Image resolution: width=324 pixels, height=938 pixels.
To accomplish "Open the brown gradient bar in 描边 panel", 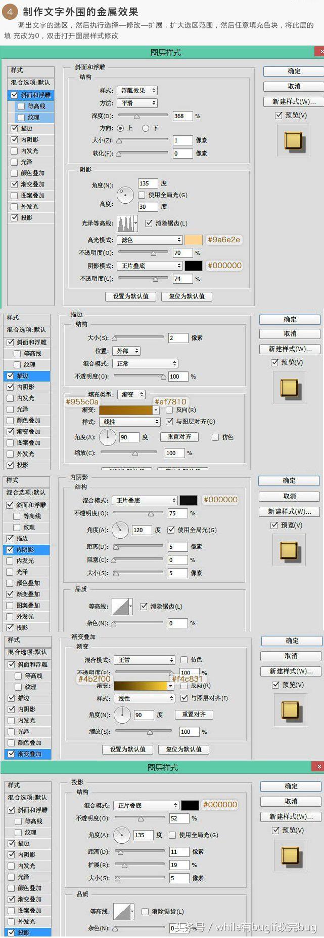I will (x=126, y=410).
